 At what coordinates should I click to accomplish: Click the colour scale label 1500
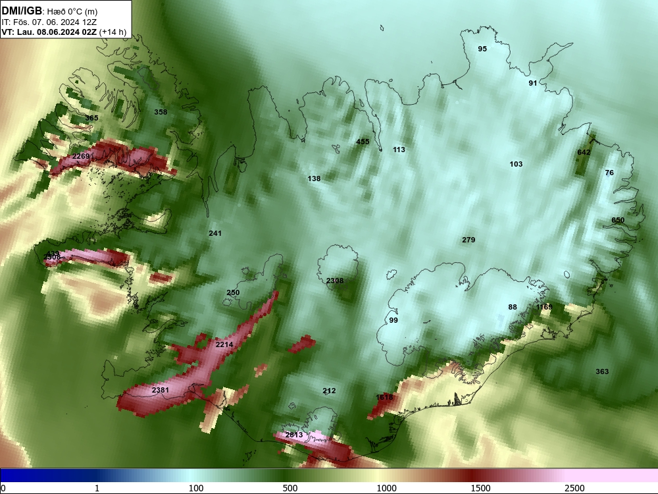tap(480, 488)
